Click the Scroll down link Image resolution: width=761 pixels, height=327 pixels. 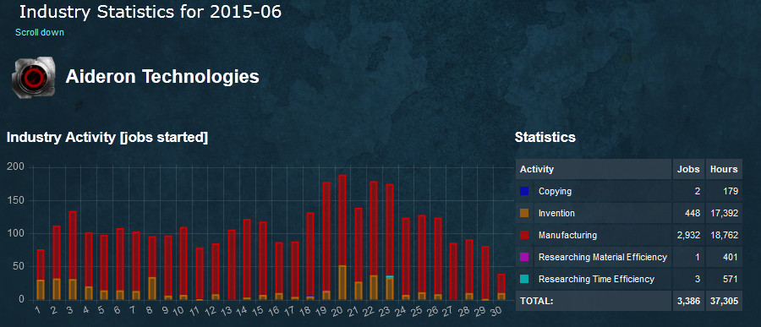(39, 32)
